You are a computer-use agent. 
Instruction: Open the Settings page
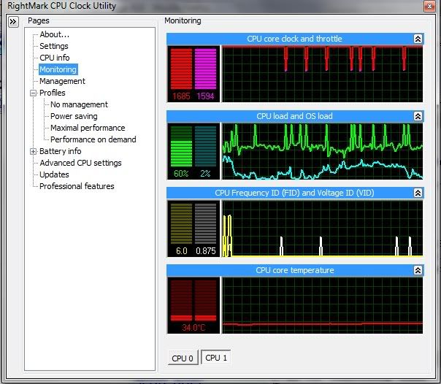tap(54, 46)
